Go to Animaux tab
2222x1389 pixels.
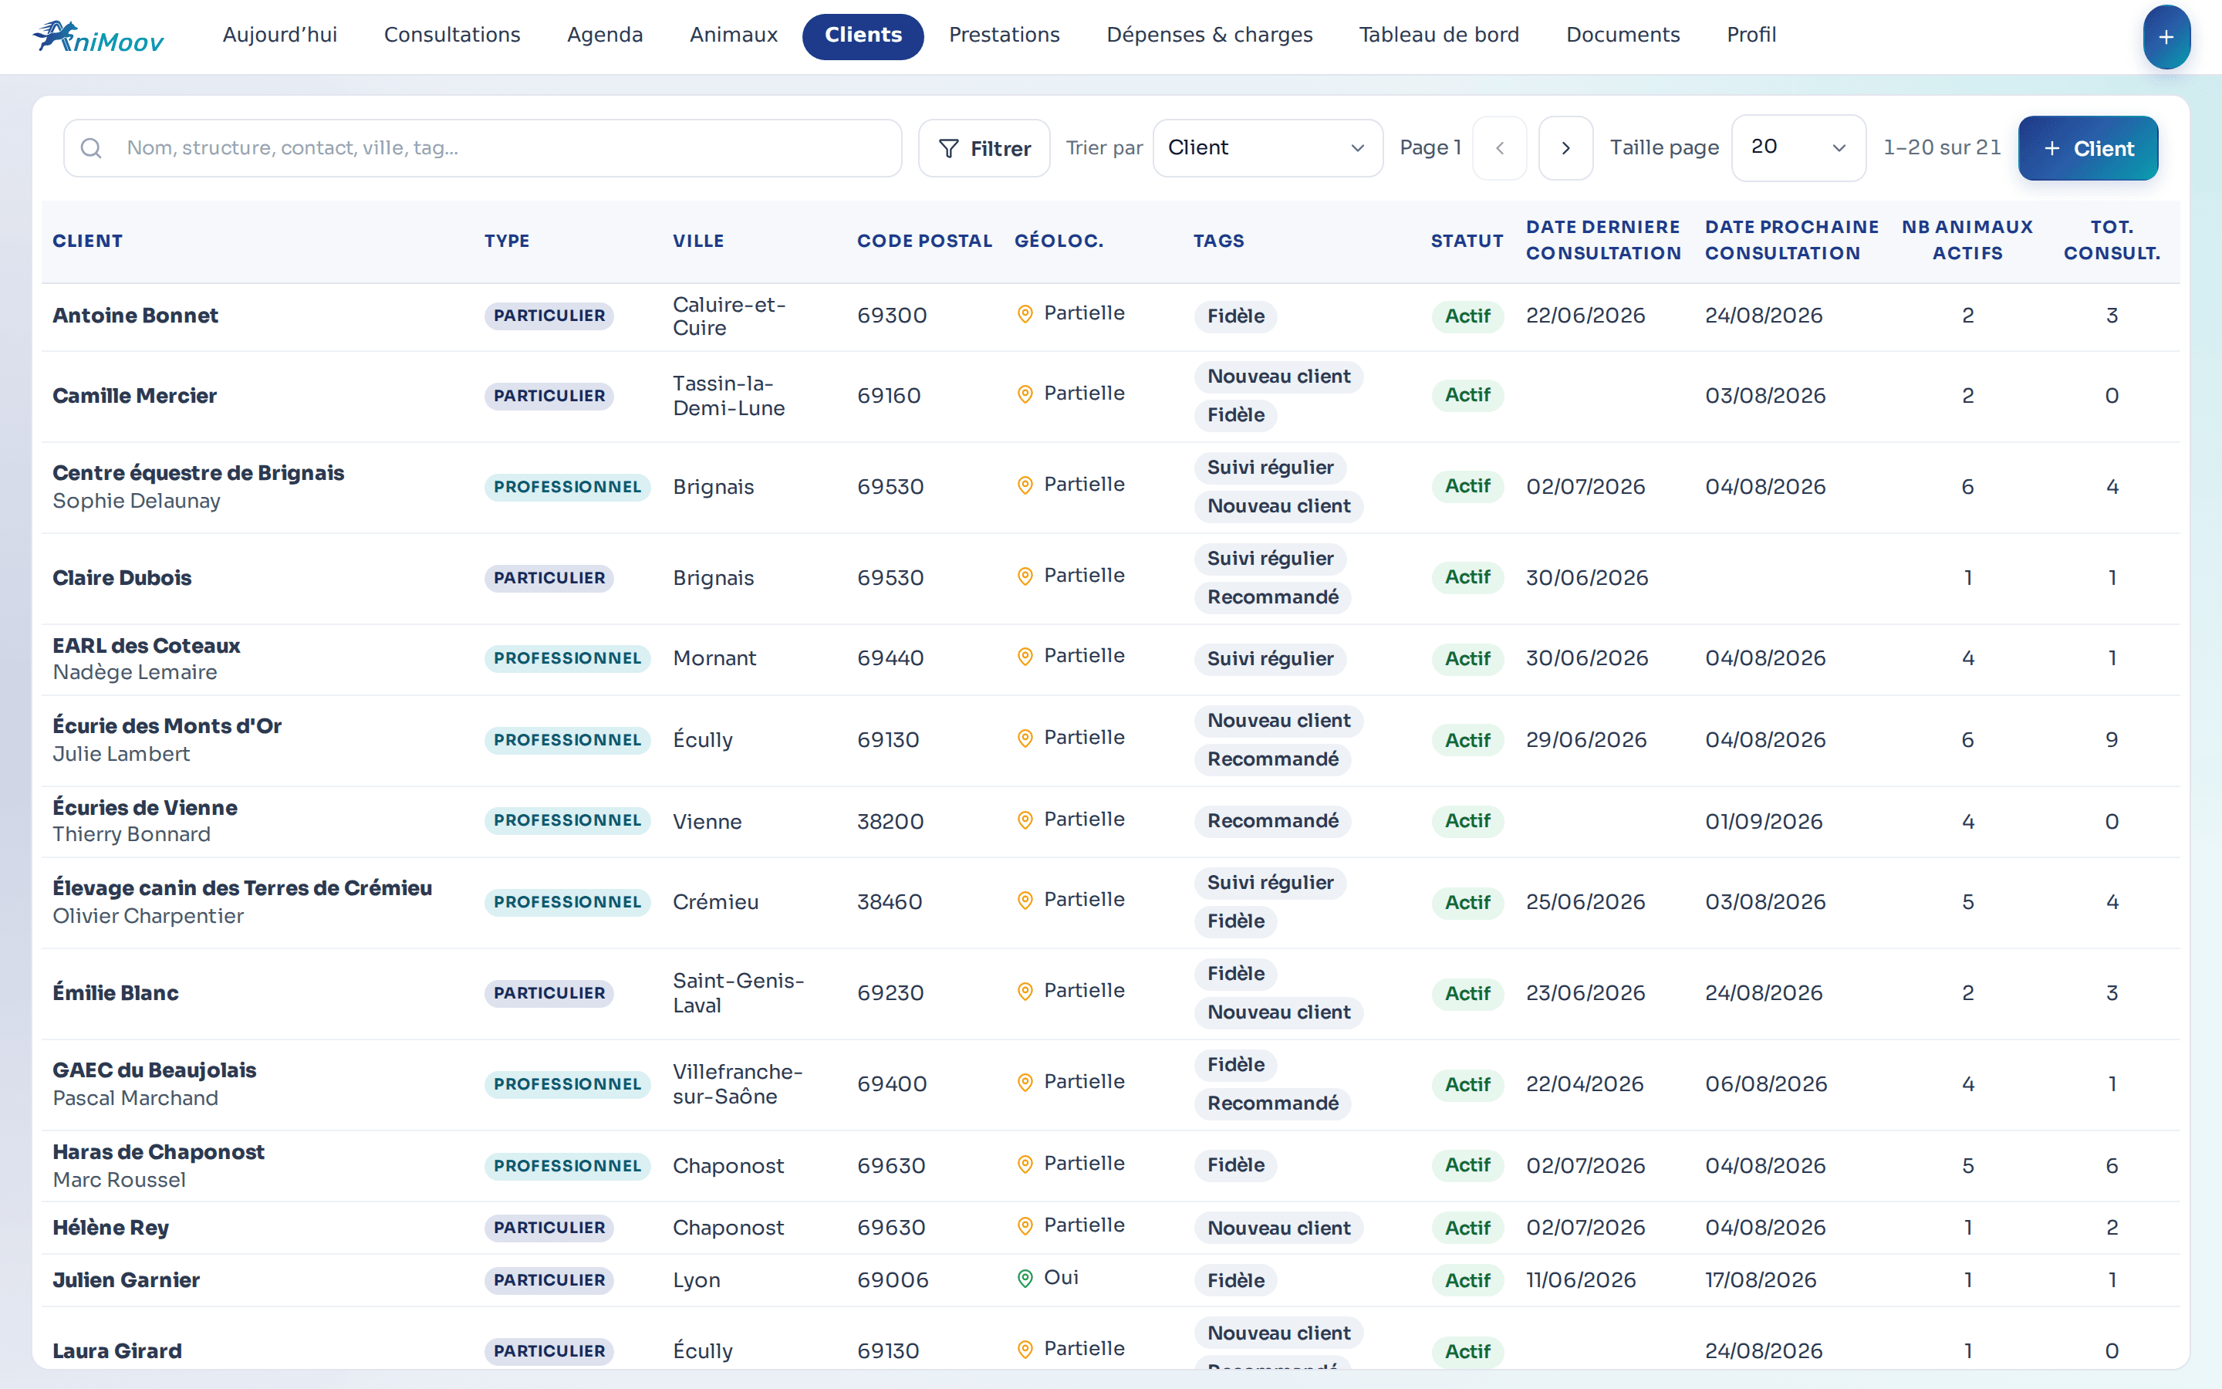click(x=734, y=35)
